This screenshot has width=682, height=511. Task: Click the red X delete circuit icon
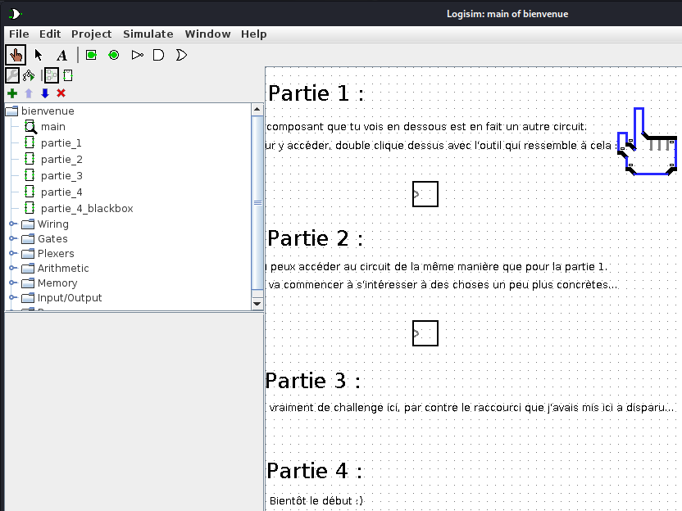point(61,93)
